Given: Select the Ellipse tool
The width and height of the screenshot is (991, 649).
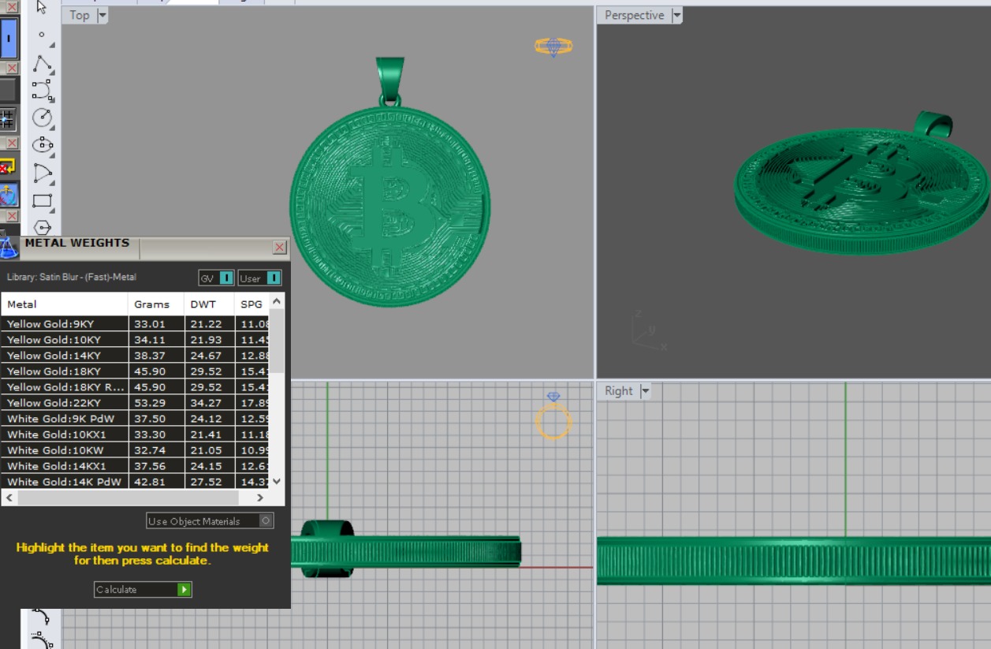Looking at the screenshot, I should pos(42,145).
